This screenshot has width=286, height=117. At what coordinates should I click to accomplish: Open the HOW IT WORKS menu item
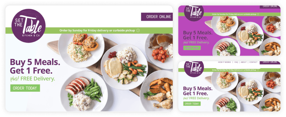224,62
